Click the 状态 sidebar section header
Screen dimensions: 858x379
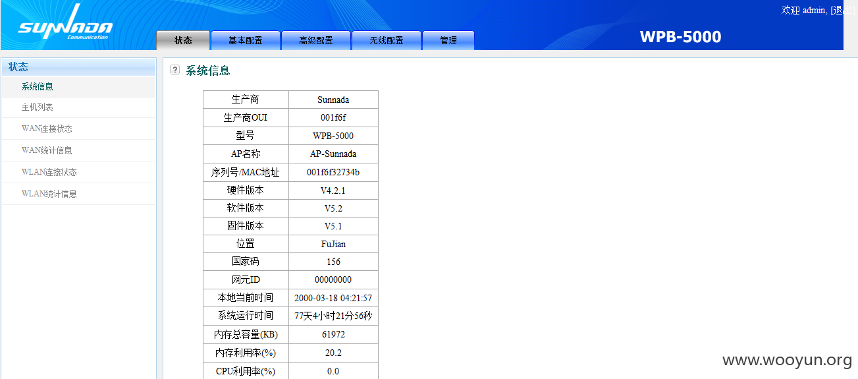click(78, 67)
